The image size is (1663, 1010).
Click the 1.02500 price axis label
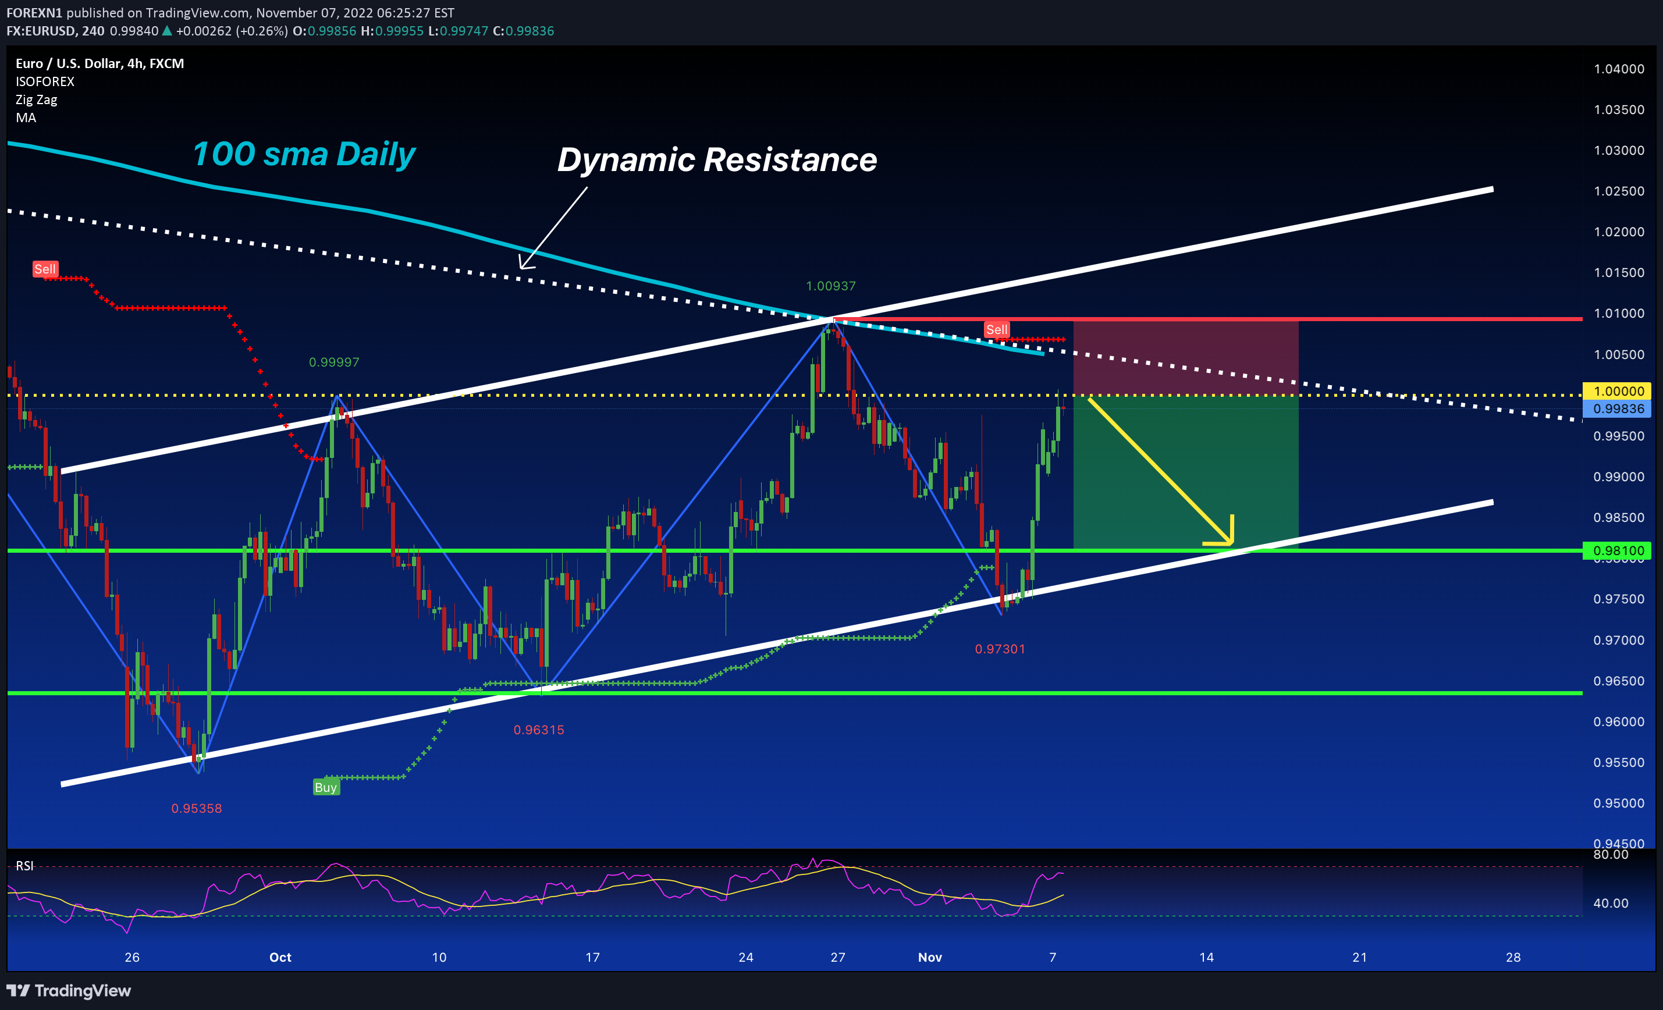tap(1619, 191)
